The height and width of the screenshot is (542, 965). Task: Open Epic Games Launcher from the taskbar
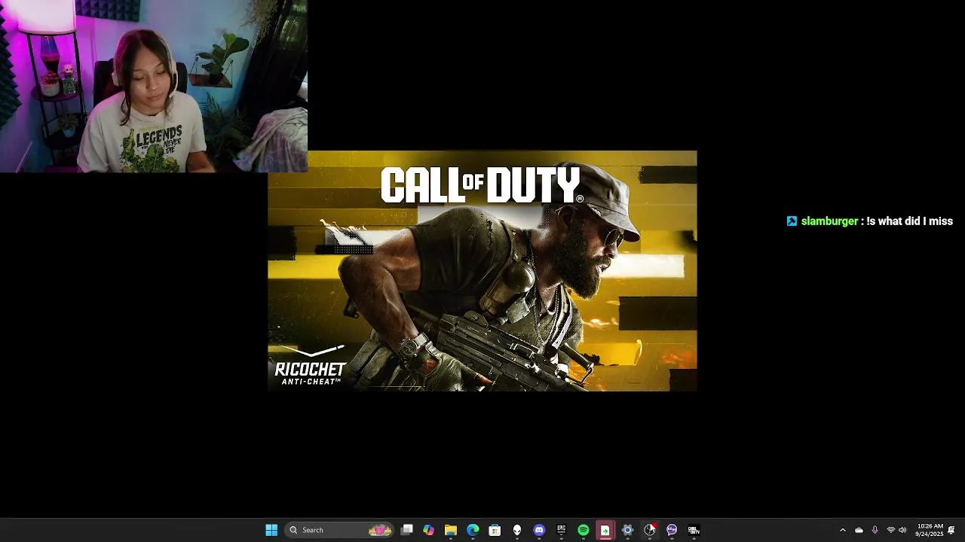pos(561,530)
